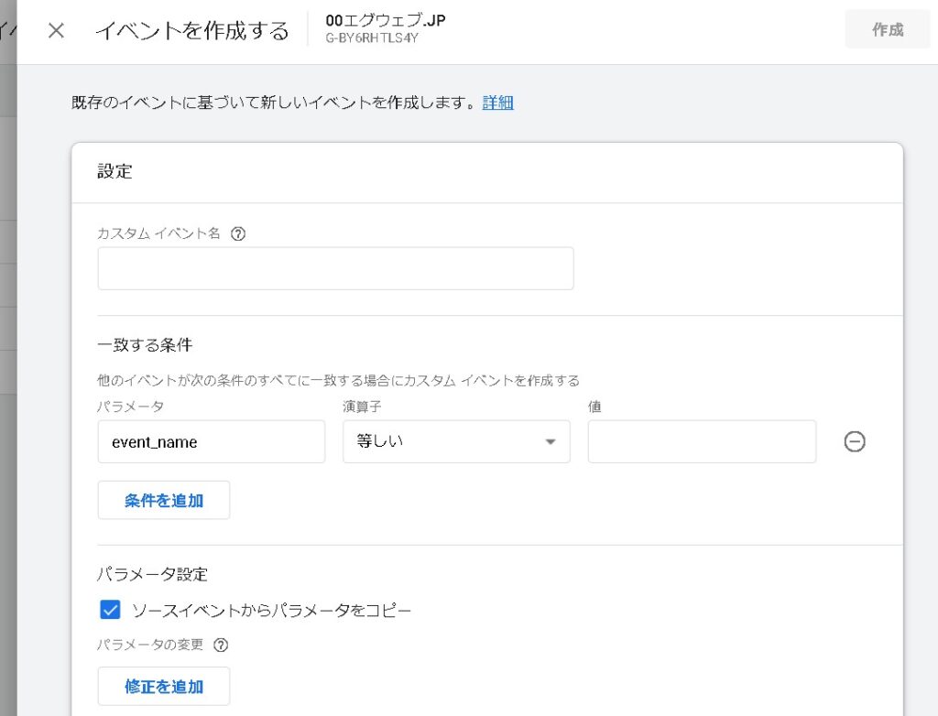The width and height of the screenshot is (938, 716).
Task: Click the 一致する条件 section heading
Action: [x=145, y=345]
